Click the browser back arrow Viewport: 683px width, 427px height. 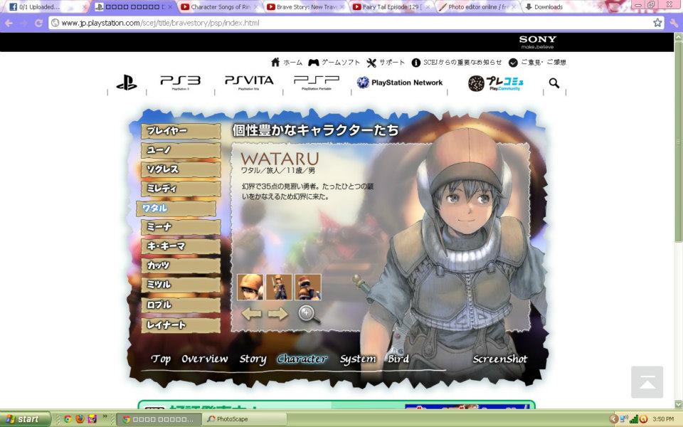coord(9,23)
